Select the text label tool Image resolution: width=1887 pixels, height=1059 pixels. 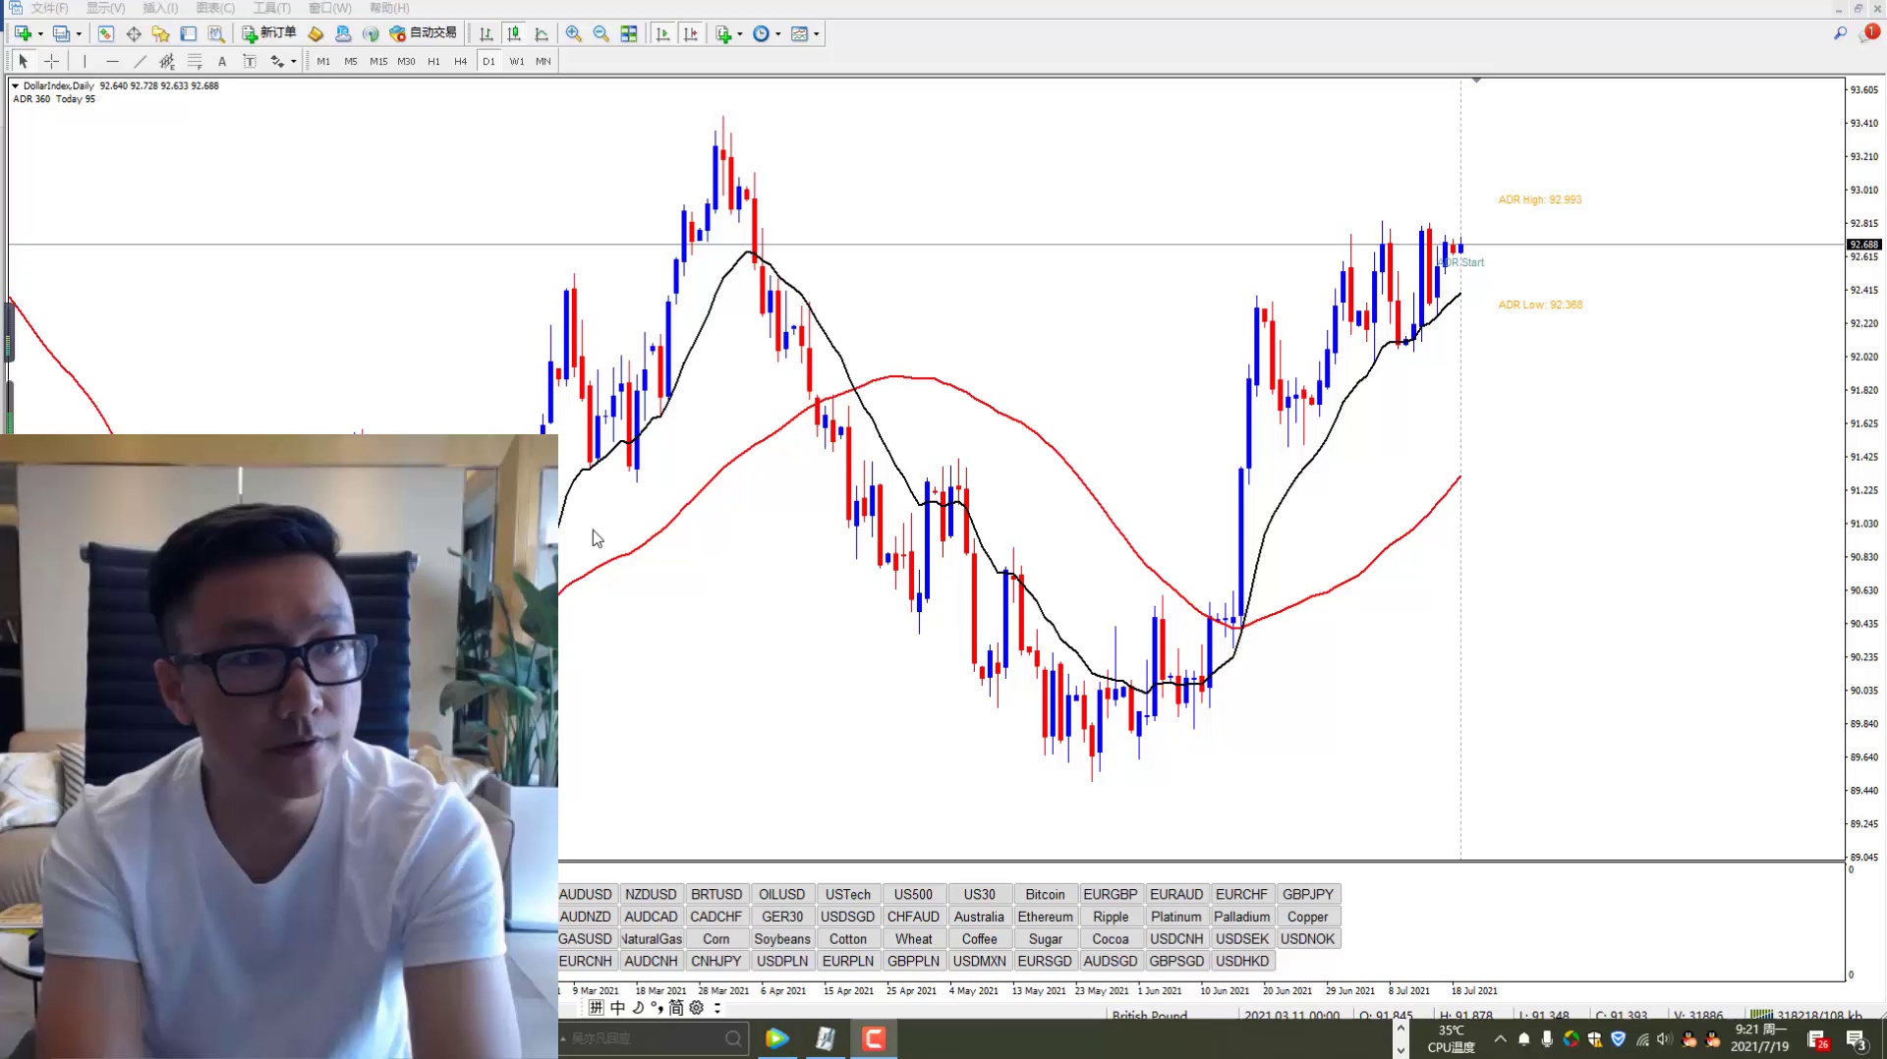pos(250,61)
